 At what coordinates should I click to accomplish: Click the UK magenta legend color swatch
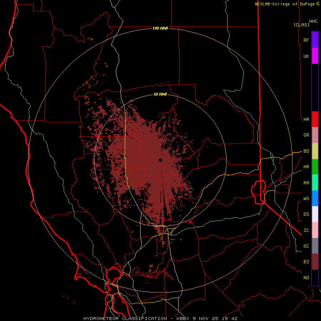point(315,56)
